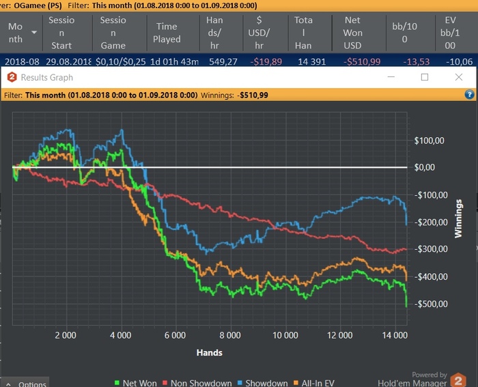Toggle the Non Showdown legend swatch
Viewport: 478px width, 387px height.
[x=165, y=383]
